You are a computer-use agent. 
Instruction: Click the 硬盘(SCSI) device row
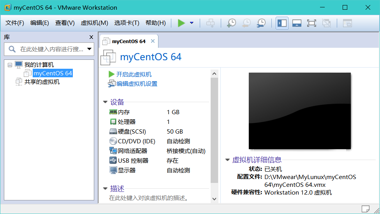(157, 131)
